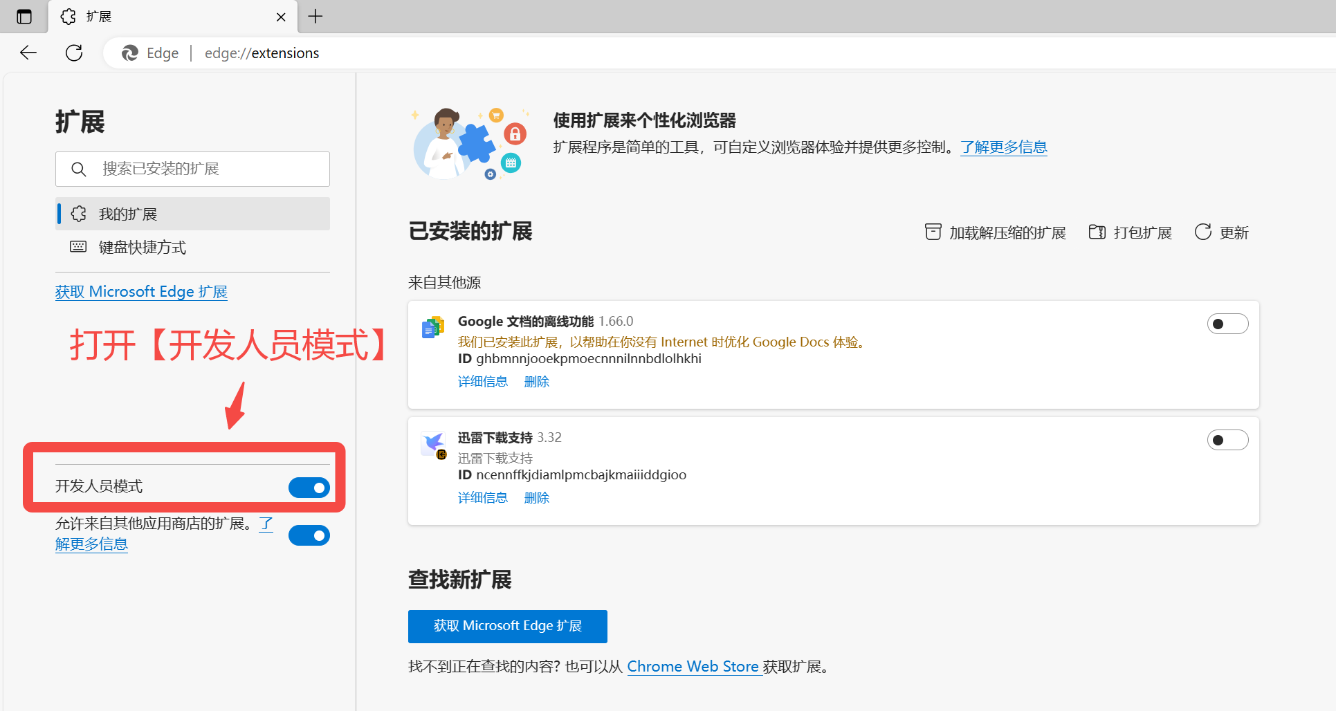Click the puzzle icon beside 我的扩展

[79, 214]
